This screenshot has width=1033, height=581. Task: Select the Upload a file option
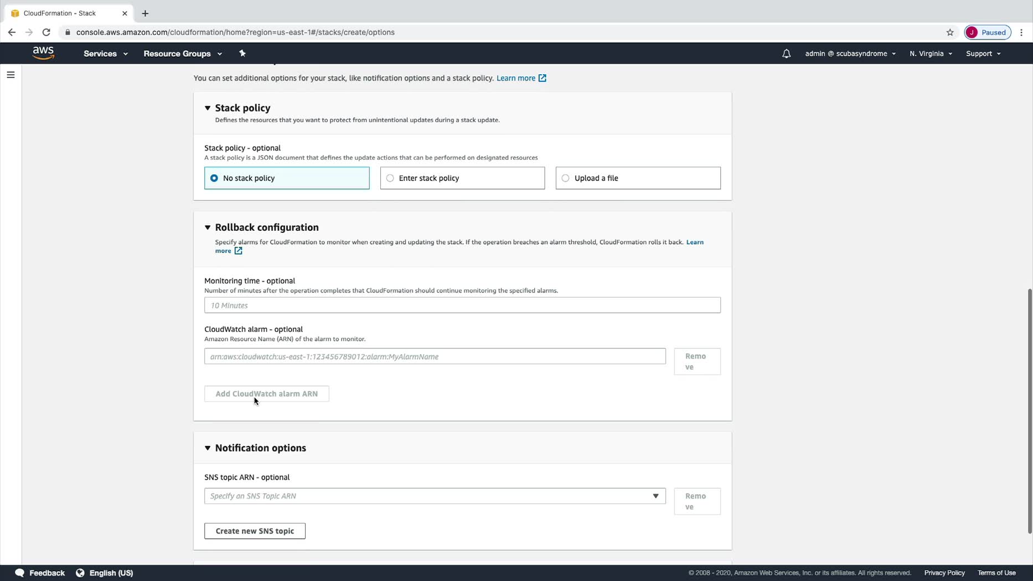(565, 178)
